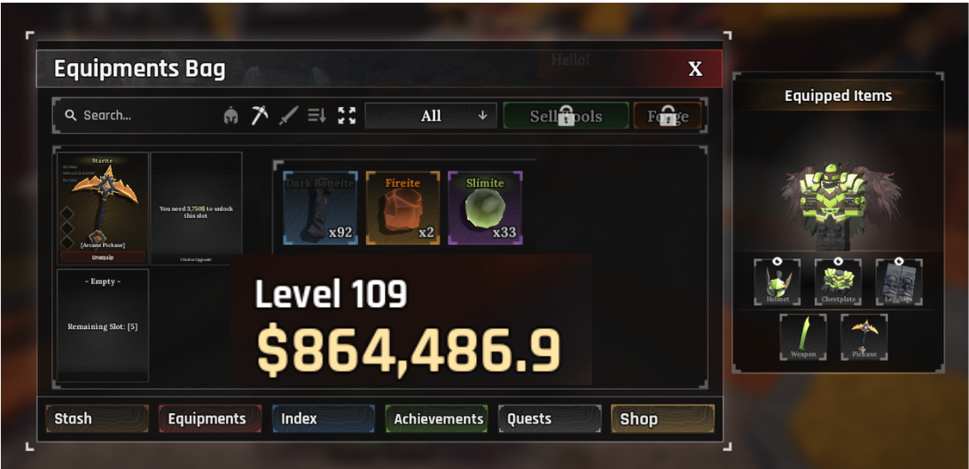Select the equipped Weapon slot
This screenshot has height=469, width=969.
click(x=802, y=337)
